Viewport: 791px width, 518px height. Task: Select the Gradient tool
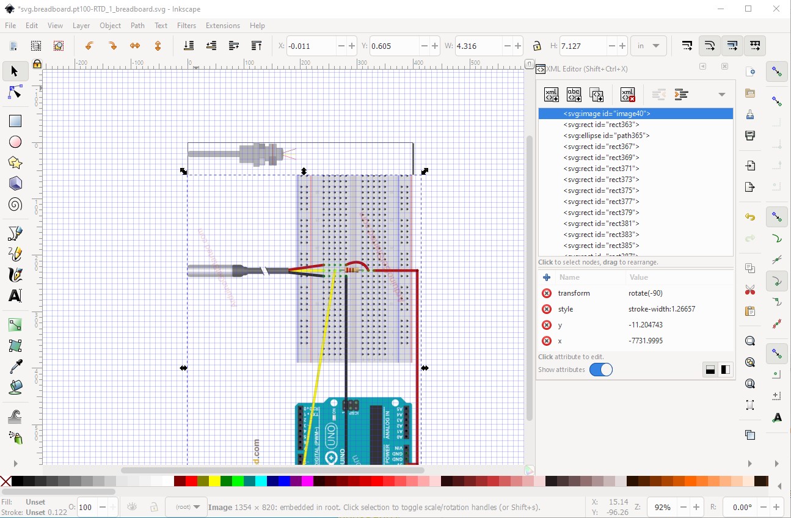[x=15, y=325]
